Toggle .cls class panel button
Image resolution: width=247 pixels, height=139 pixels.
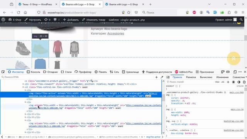pyautogui.click(x=223, y=82)
